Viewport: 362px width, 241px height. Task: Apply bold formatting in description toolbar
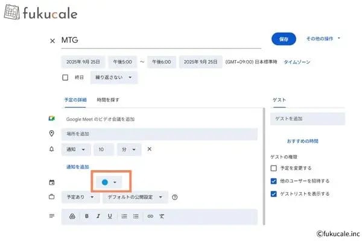(x=87, y=216)
